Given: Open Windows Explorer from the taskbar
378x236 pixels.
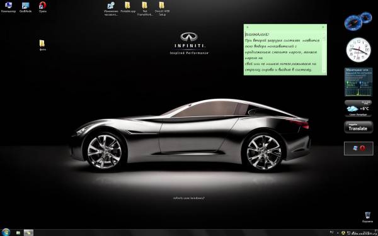Looking at the screenshot, I should click(x=18, y=233).
